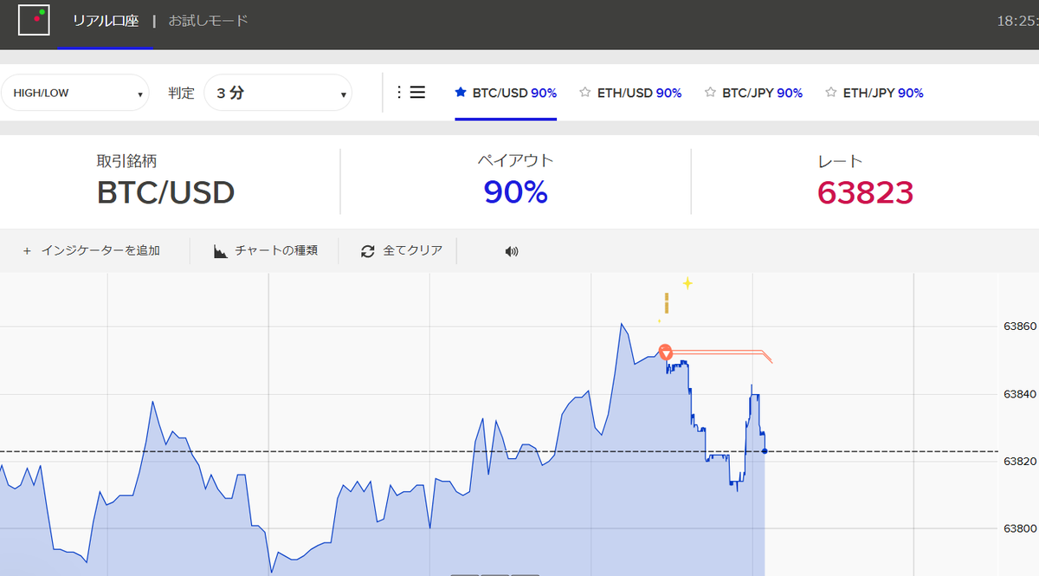Click the 63840 price axis label

[x=1019, y=394]
